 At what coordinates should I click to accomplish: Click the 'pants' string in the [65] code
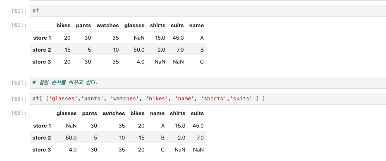pos(93,99)
